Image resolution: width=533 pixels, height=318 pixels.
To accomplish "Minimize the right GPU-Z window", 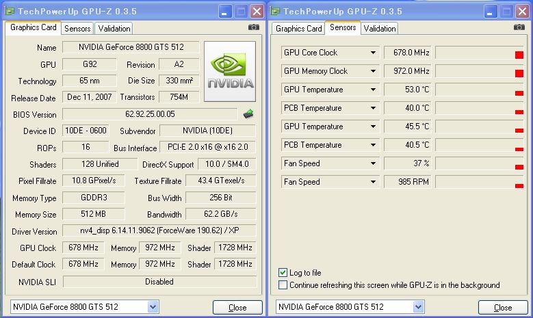I will tap(490, 12).
